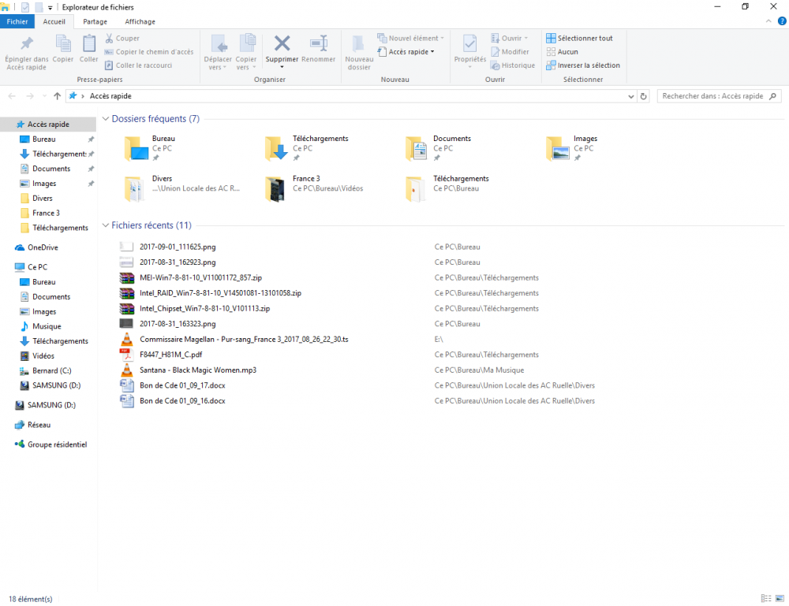Switch to the Partage tab

pos(95,21)
